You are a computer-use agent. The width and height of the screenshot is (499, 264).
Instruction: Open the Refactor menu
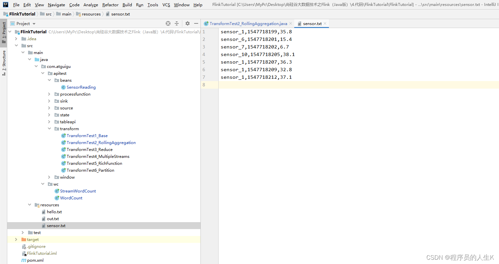point(110,5)
